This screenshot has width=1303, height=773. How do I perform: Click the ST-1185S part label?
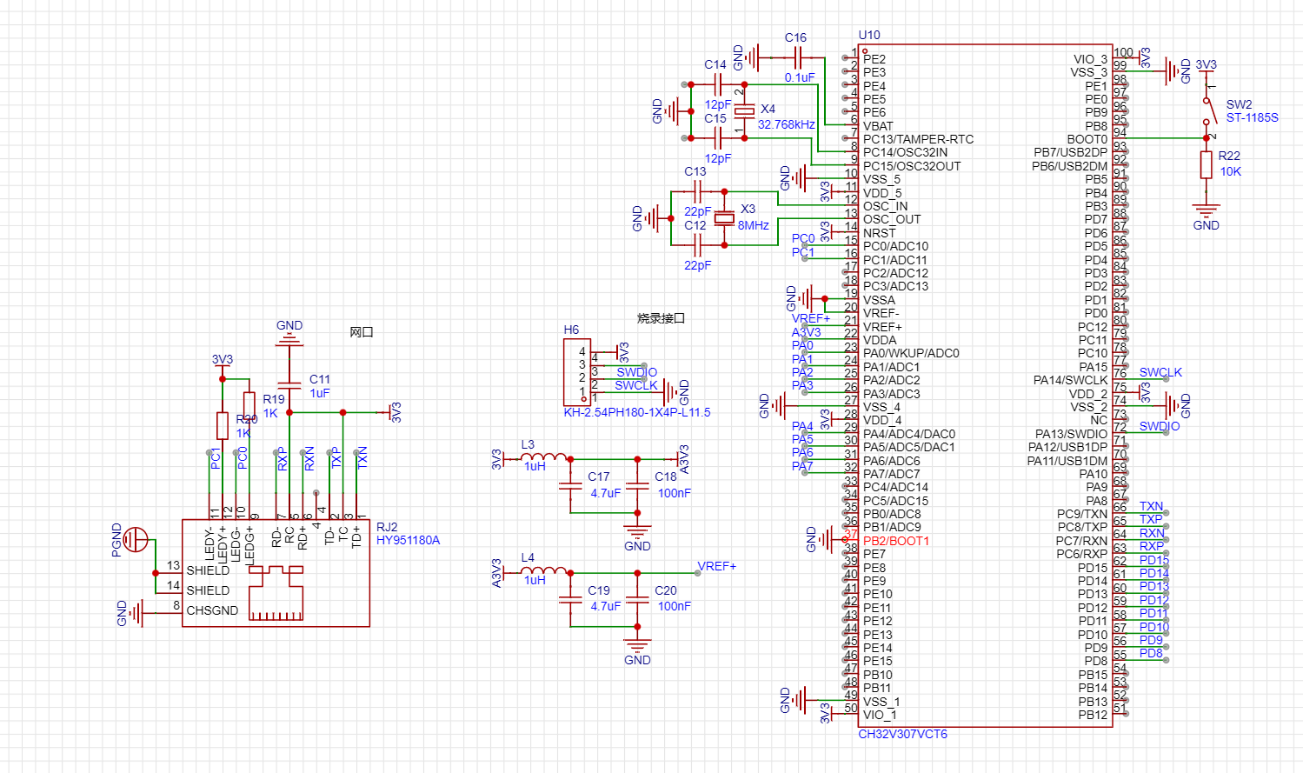pos(1253,117)
